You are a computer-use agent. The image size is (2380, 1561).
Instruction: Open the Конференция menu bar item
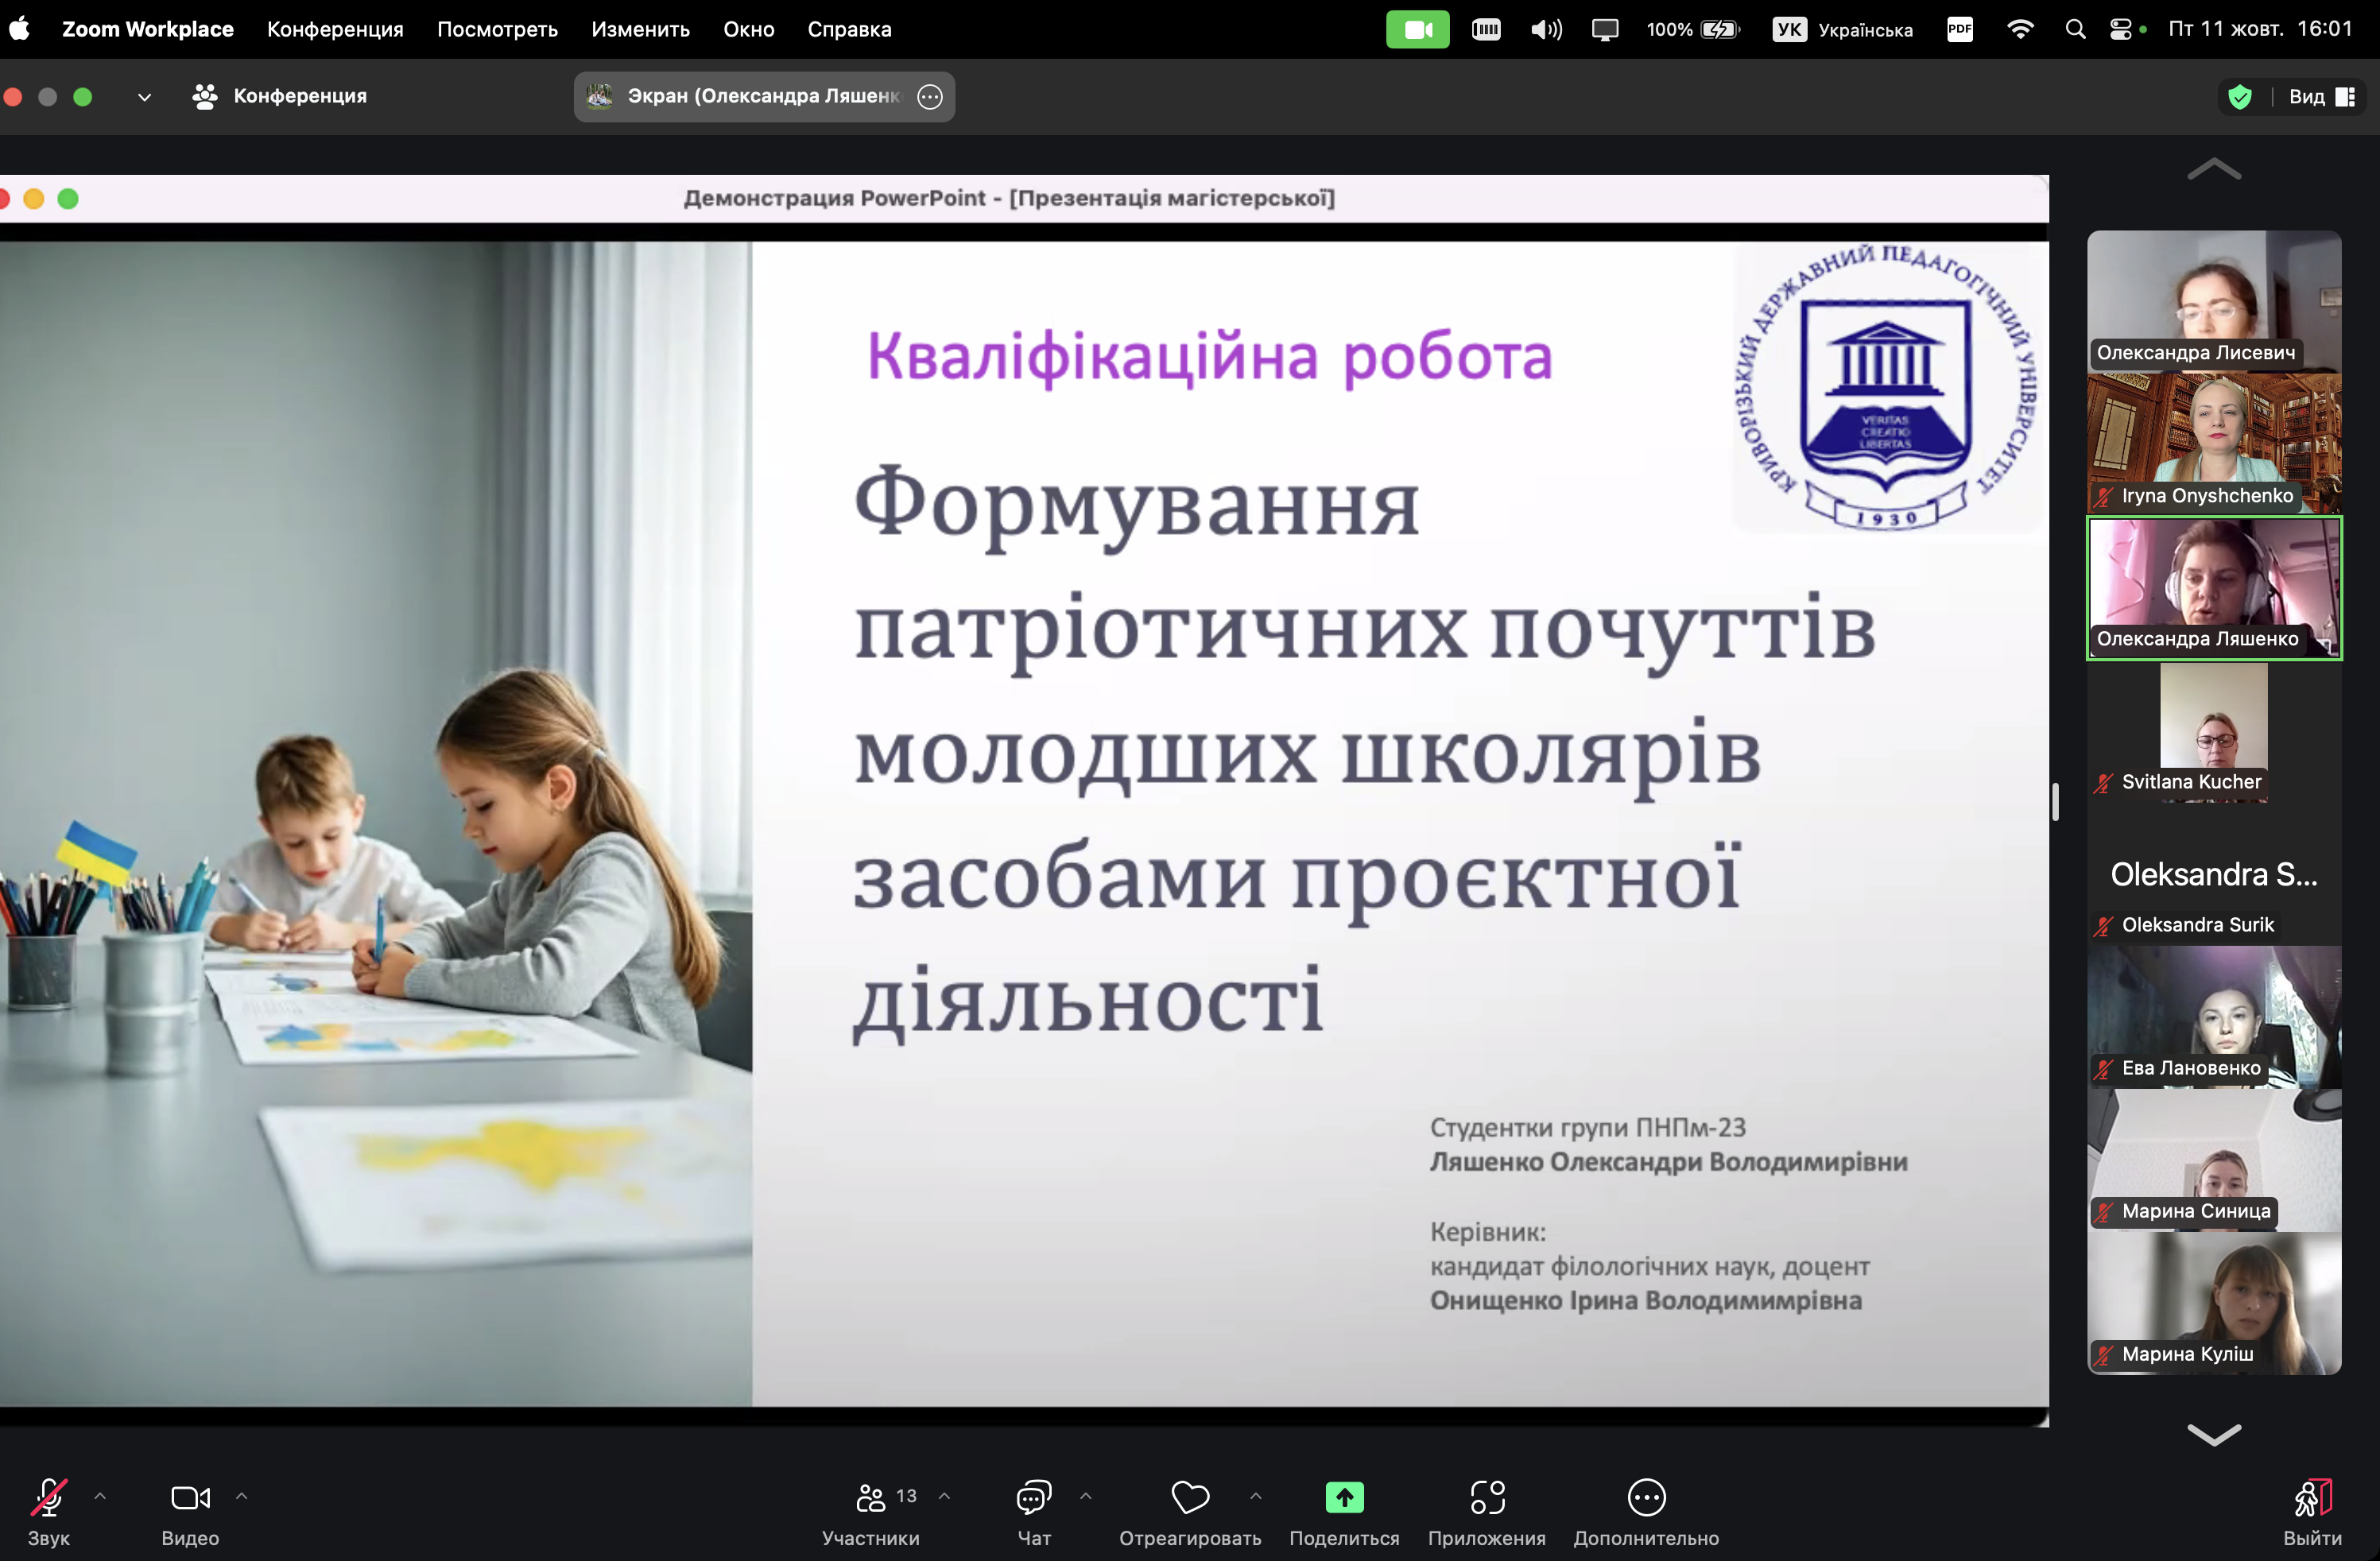click(x=335, y=29)
